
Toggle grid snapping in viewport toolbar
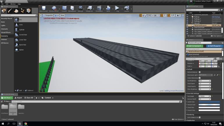click(155, 15)
